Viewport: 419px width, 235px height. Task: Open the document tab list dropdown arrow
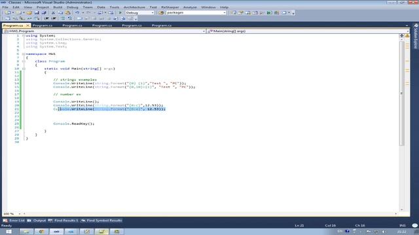point(407,25)
